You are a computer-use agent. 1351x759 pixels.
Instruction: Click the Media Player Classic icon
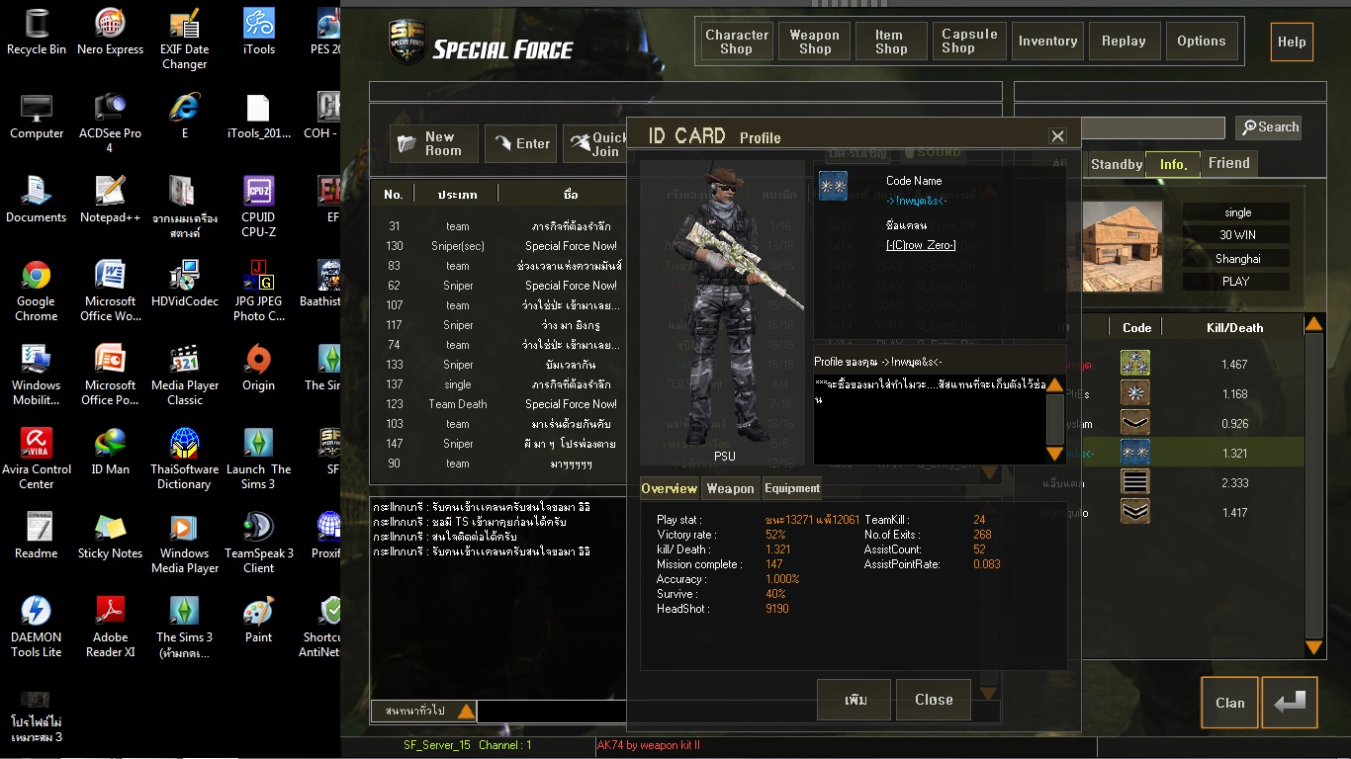click(184, 376)
